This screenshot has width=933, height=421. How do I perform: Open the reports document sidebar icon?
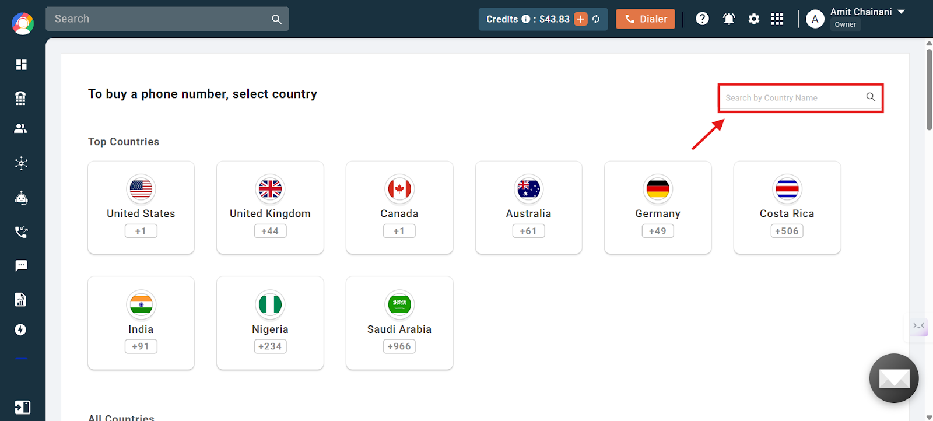[x=21, y=299]
